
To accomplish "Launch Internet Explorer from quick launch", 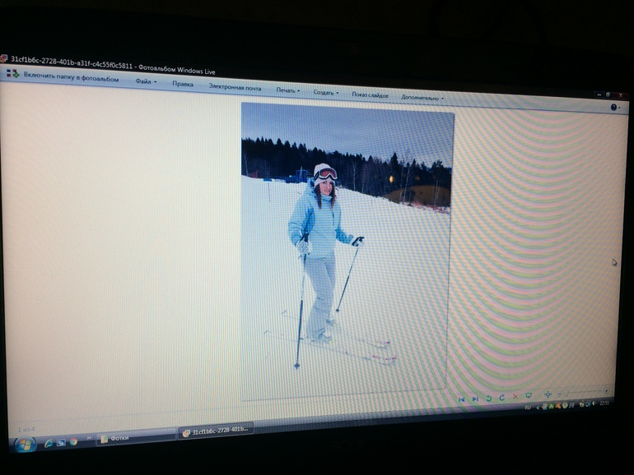I will (x=49, y=442).
